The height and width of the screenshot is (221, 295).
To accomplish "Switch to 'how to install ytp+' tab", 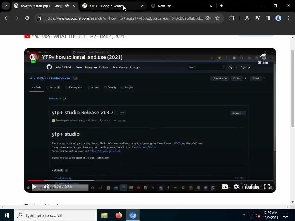I will [41, 6].
